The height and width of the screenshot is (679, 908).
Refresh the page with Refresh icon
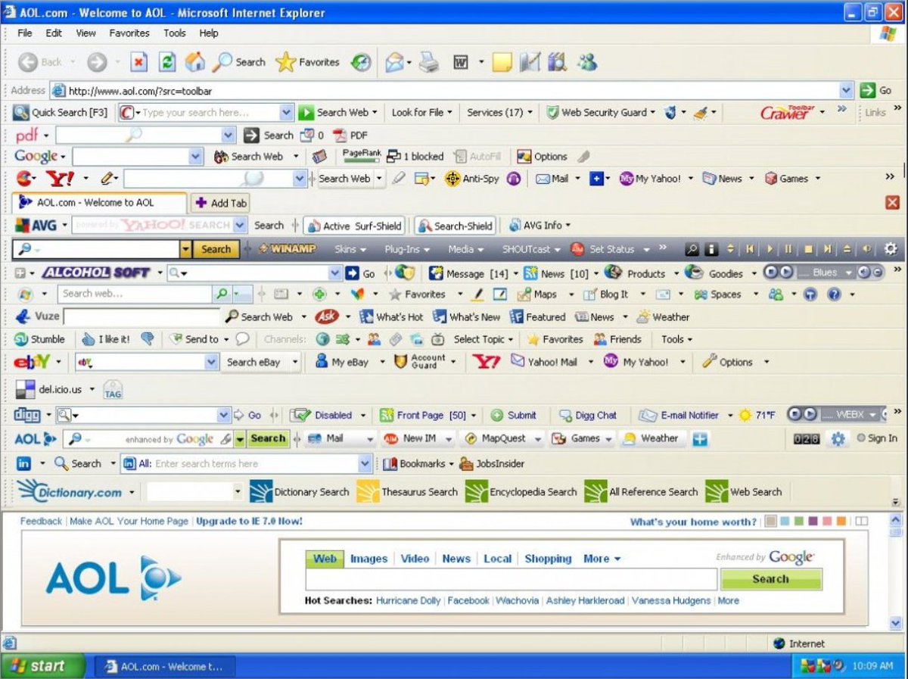[167, 62]
